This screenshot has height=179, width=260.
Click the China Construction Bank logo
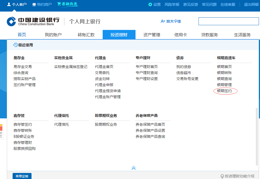33,21
